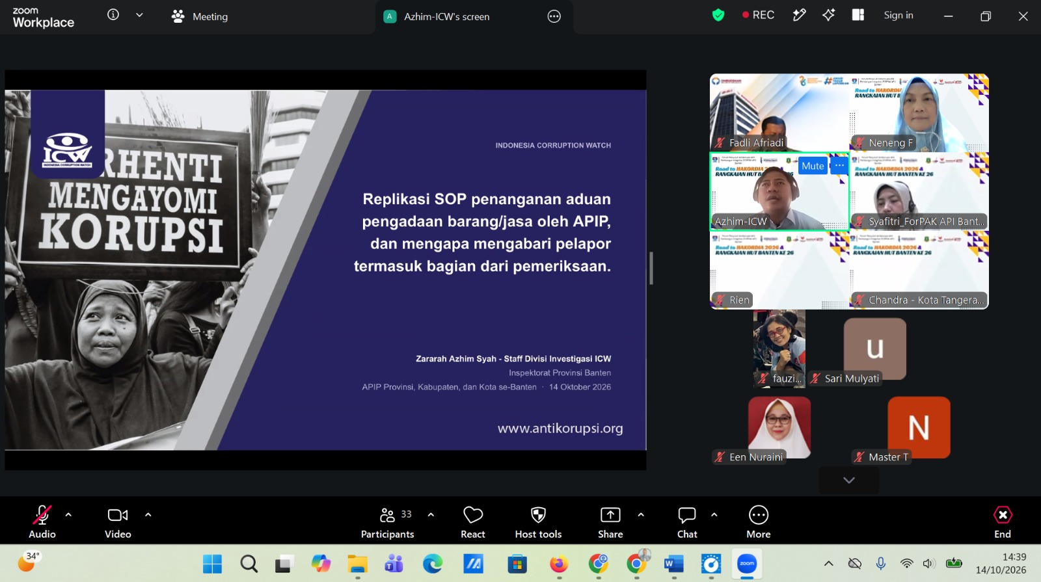Switch to the Zoom taskbar icon

(x=747, y=564)
